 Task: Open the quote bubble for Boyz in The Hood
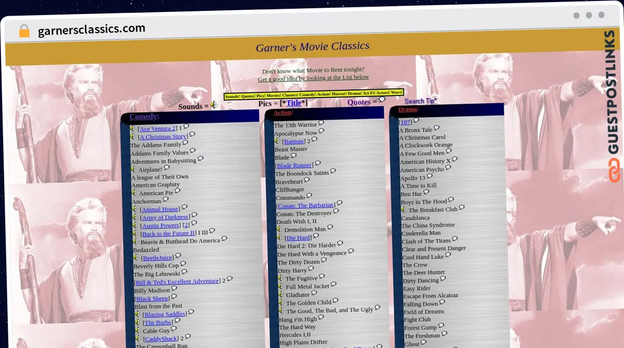(x=451, y=199)
